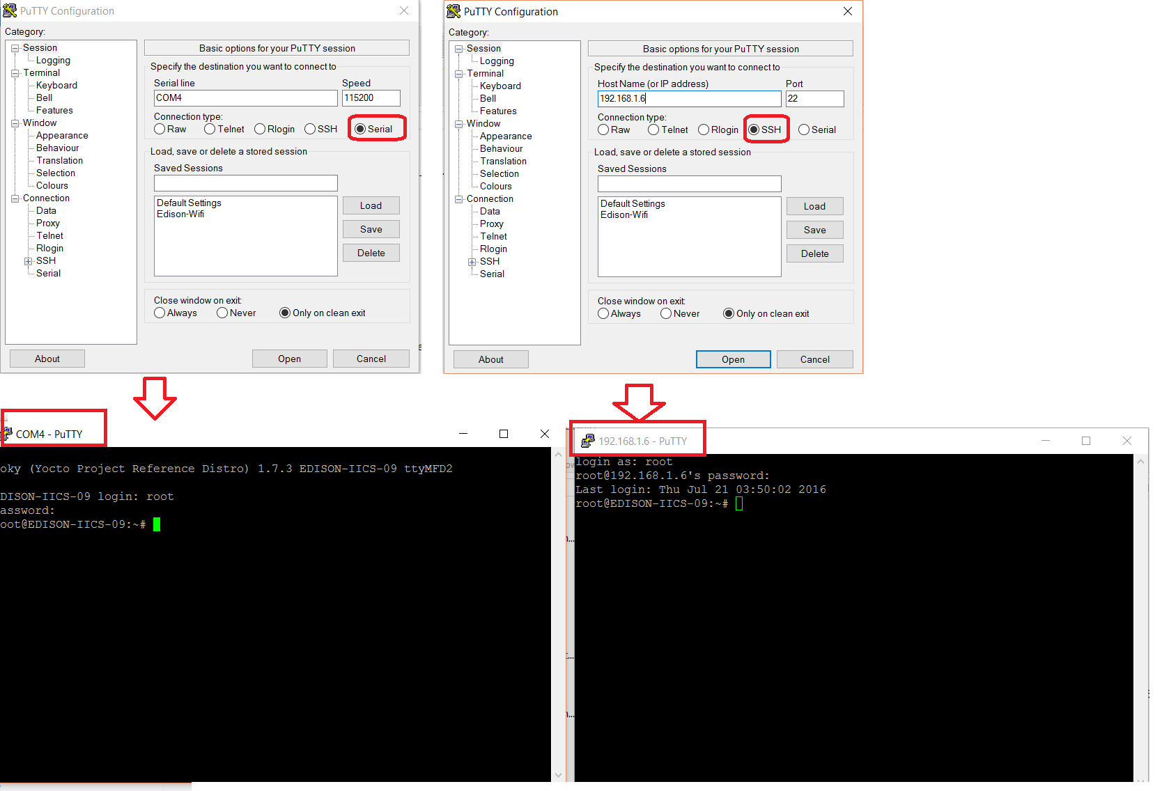Open Serial category in right dialog tree
Screen dimensions: 1162x791
492,274
